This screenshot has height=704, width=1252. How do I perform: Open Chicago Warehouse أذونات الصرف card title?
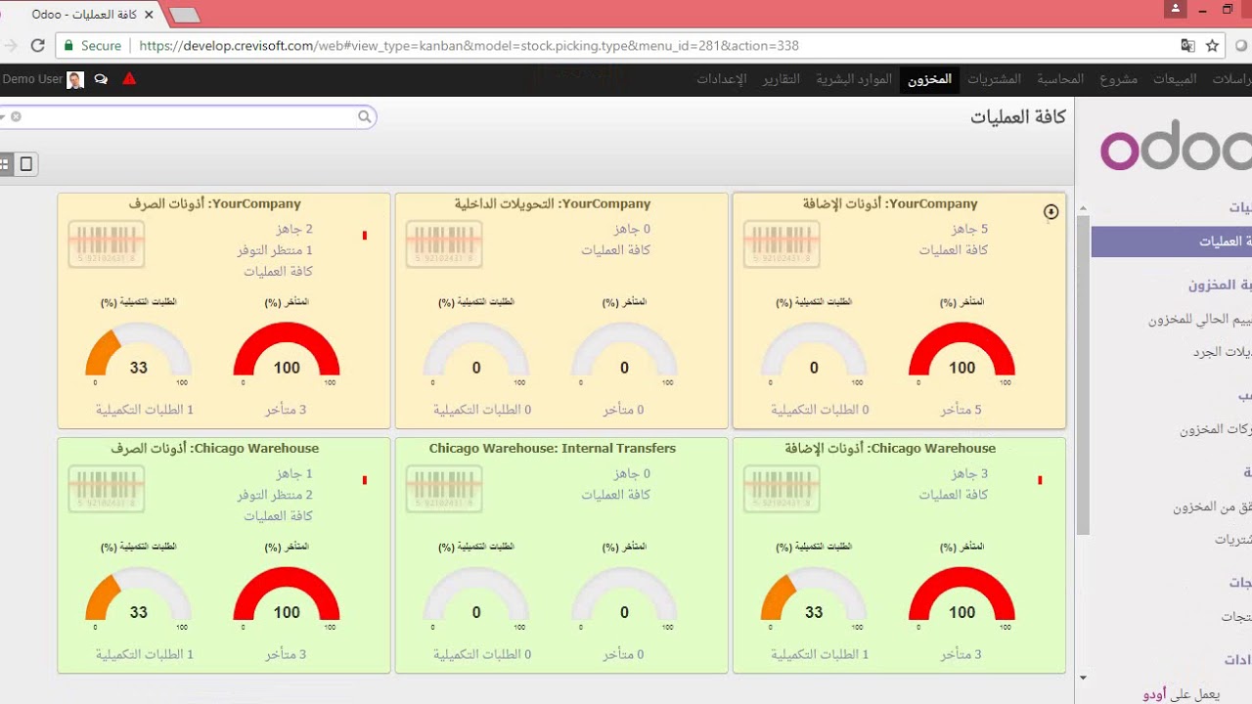click(214, 449)
